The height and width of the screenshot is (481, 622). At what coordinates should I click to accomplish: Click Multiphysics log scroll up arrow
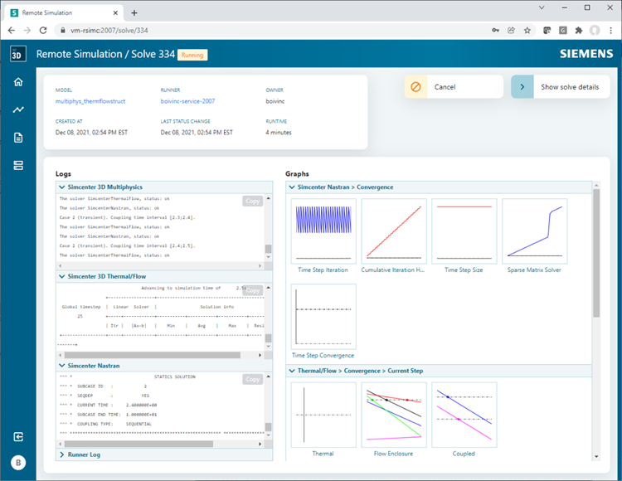269,198
